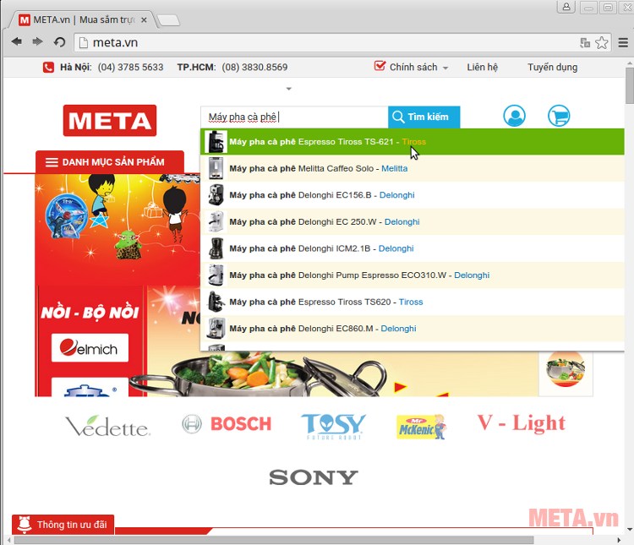Click the Liên hệ link
This screenshot has width=634, height=545.
pyautogui.click(x=483, y=67)
